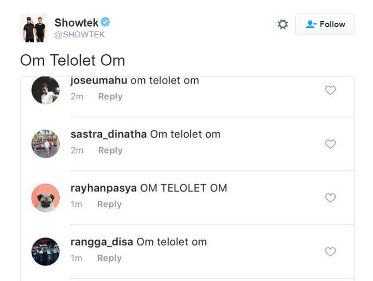Open the @SHOWTEK handle link
This screenshot has width=373, height=281.
(79, 35)
